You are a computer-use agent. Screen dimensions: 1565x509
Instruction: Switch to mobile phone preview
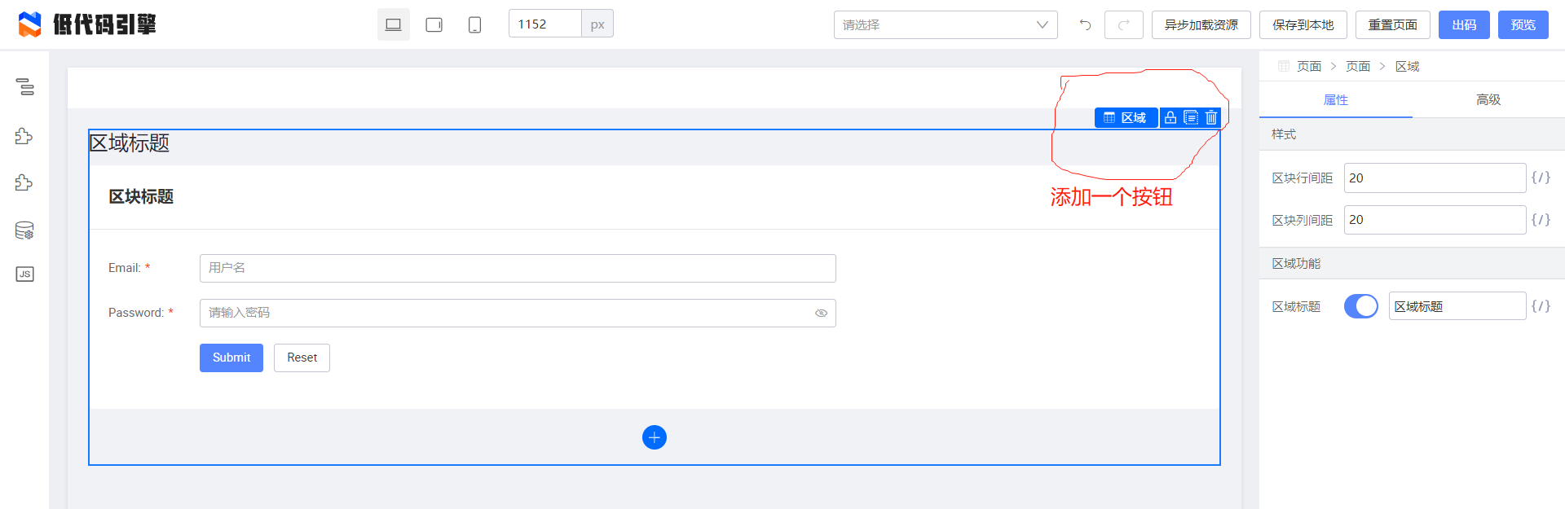coord(474,24)
